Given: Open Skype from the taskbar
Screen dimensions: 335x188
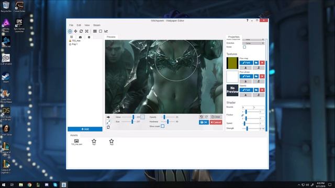Looking at the screenshot, I should pos(55,185).
